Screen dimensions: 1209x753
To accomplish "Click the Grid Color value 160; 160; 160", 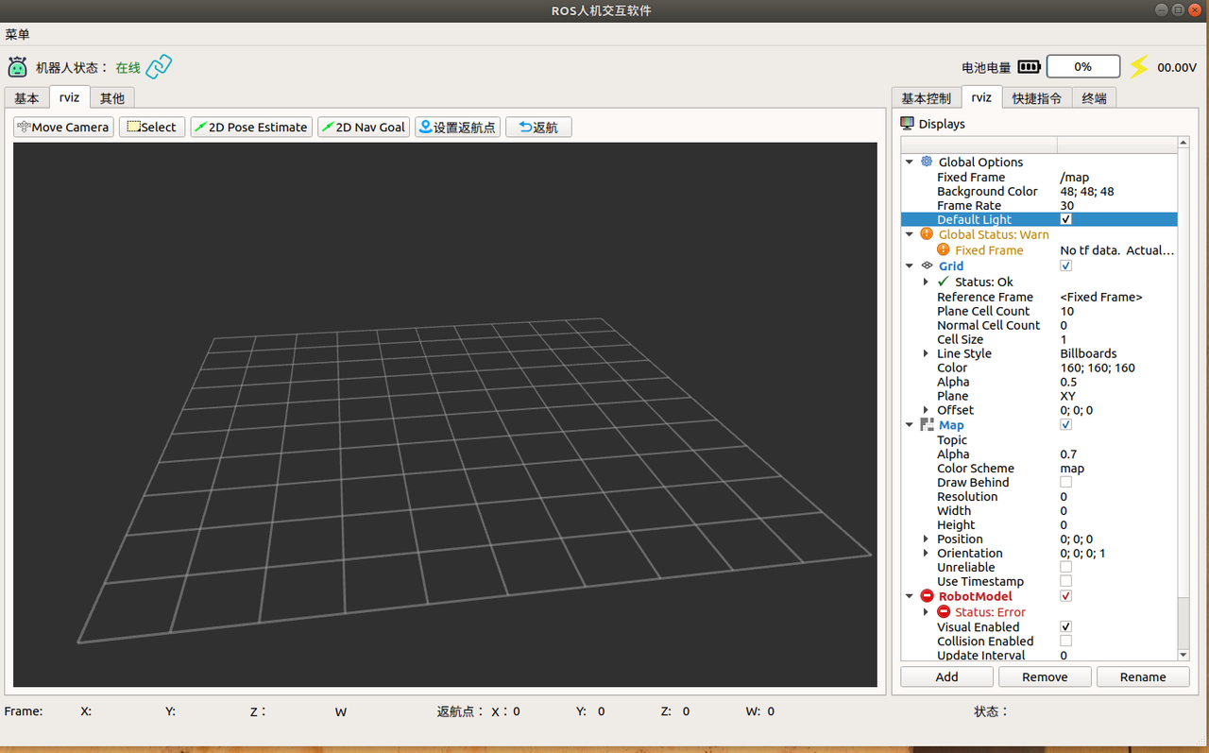I will click(x=1098, y=368).
